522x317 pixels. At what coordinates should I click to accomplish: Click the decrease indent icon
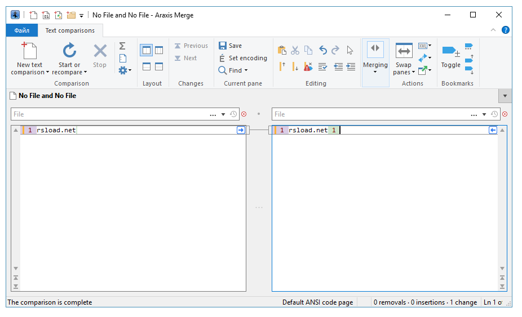click(x=338, y=66)
